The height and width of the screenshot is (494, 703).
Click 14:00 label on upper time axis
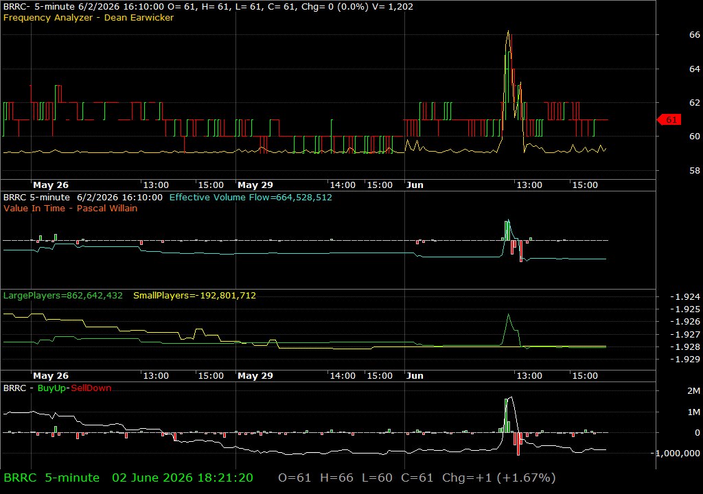[x=343, y=185]
